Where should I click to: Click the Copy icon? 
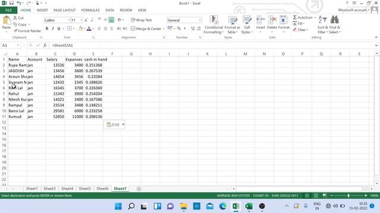tap(15, 24)
